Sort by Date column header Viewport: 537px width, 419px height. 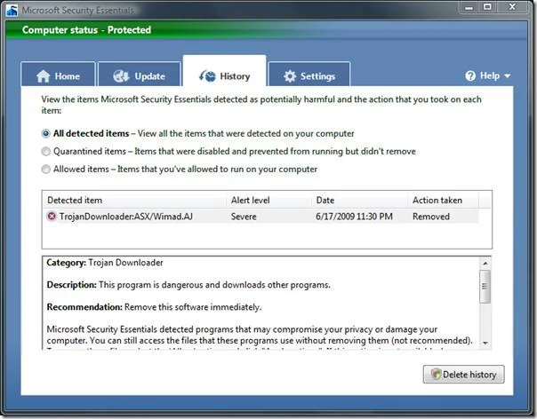coord(359,200)
